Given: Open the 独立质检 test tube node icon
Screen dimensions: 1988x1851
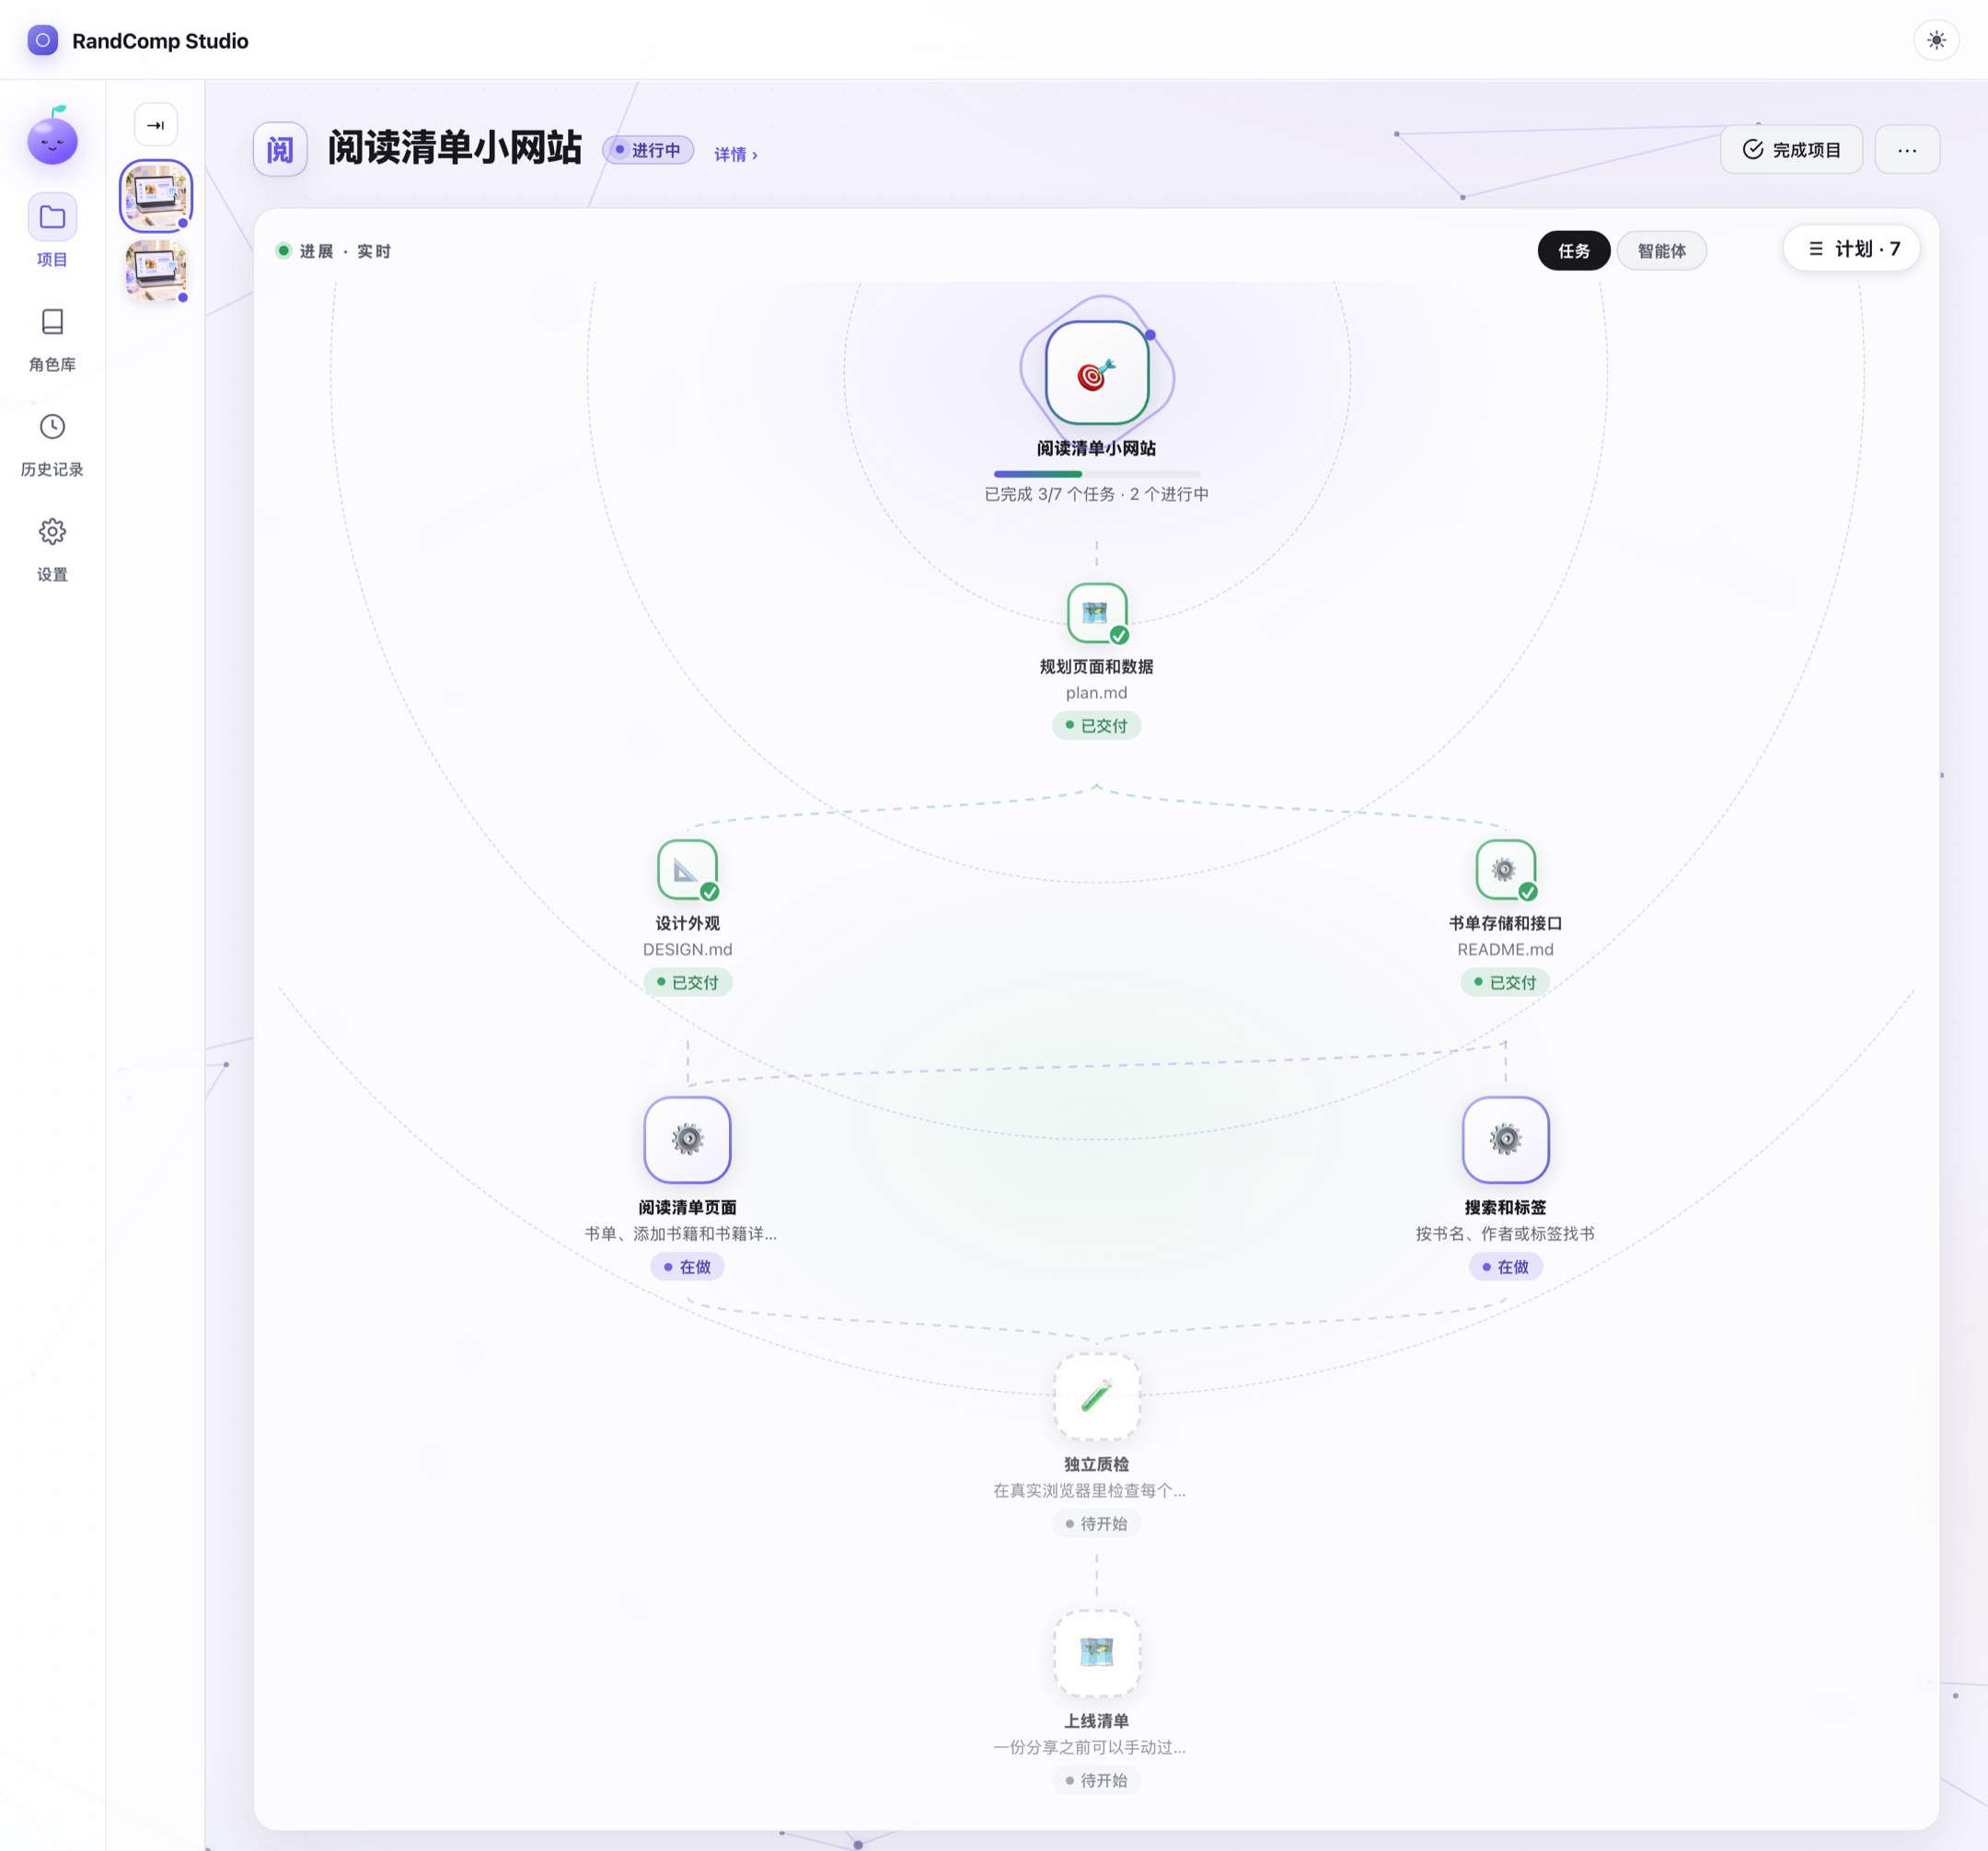Looking at the screenshot, I should click(x=1097, y=1397).
